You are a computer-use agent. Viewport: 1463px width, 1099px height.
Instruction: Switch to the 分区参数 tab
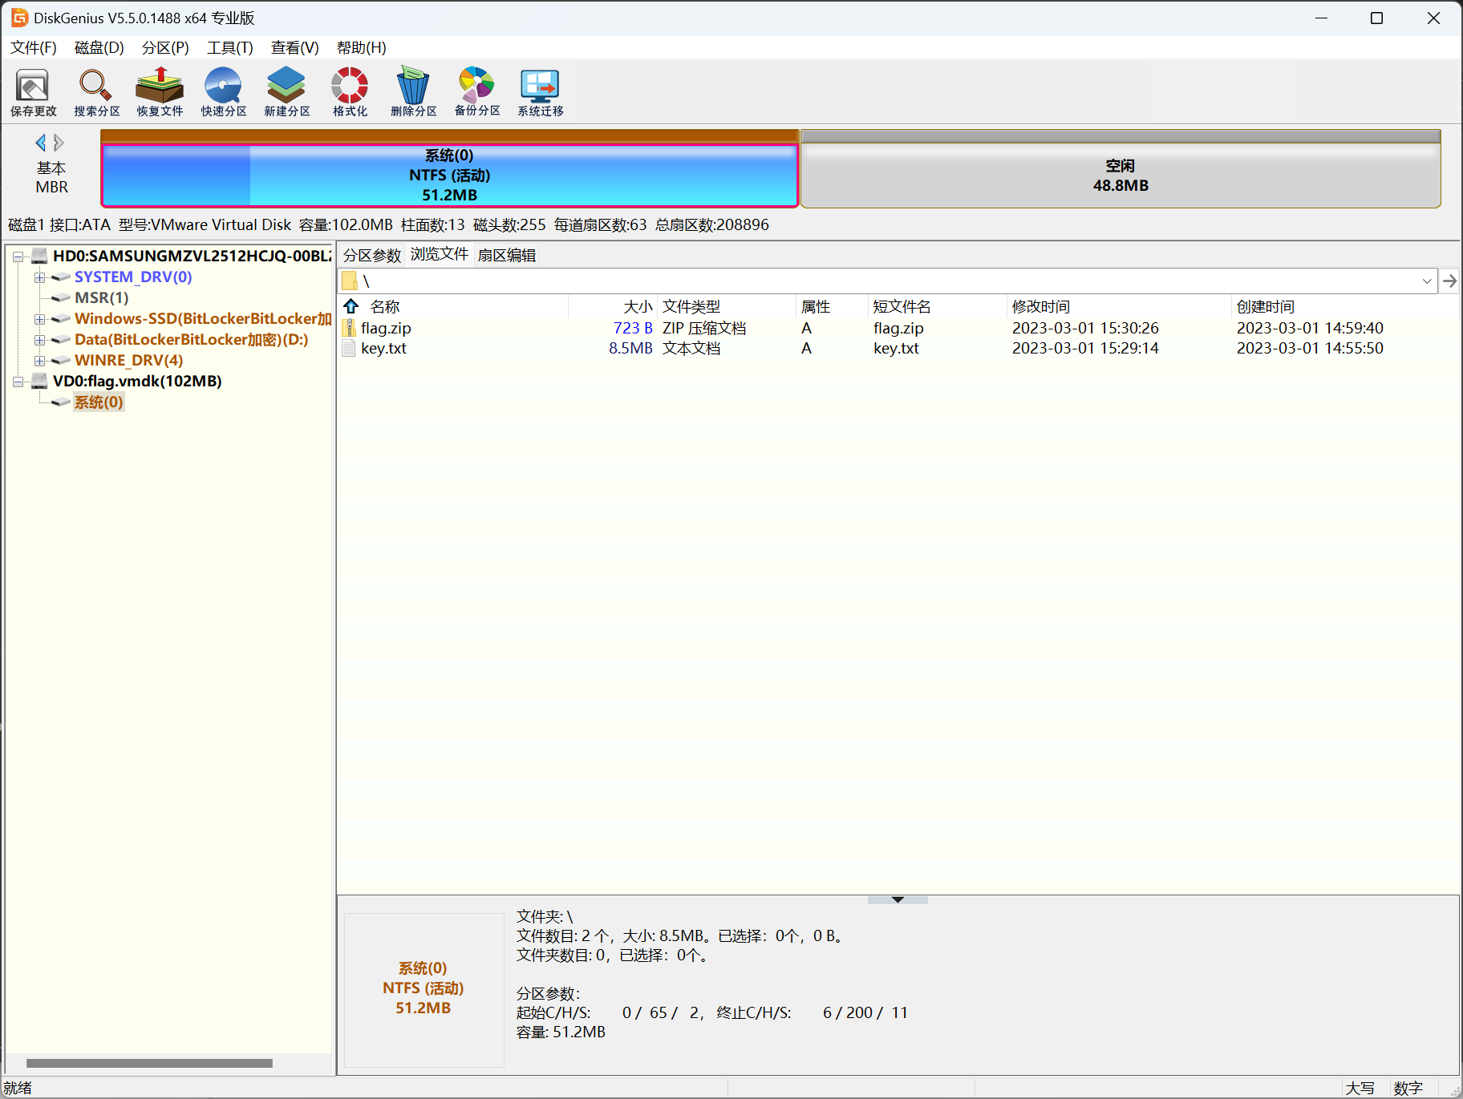click(372, 255)
